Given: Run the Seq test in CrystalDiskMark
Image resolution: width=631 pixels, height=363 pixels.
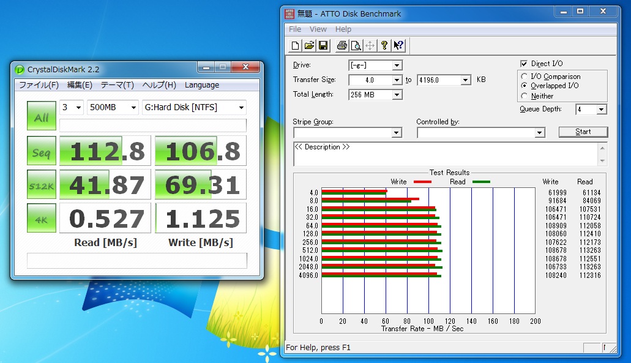Looking at the screenshot, I should coord(41,151).
